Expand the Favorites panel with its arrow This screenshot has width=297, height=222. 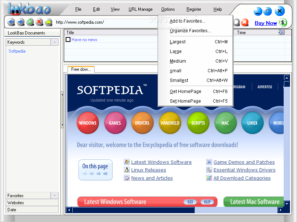[55, 195]
